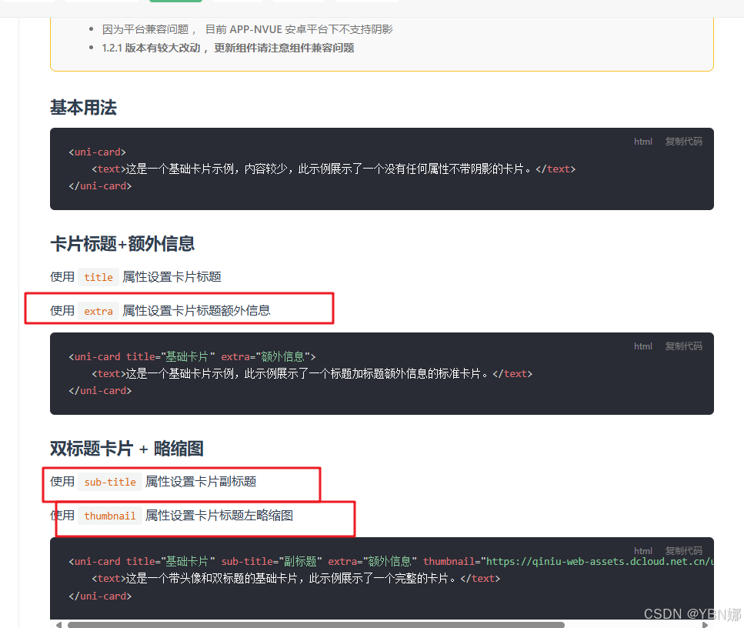744x628 pixels.
Task: Select the 卡片标题+额外信息 section heading
Action: pos(123,243)
